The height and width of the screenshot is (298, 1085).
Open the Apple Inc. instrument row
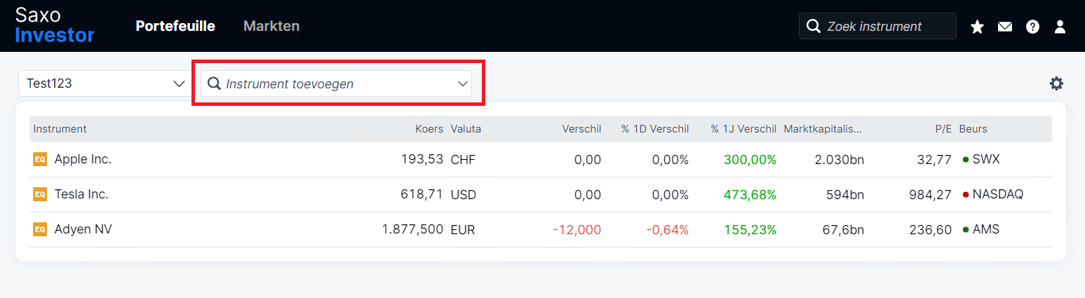click(541, 159)
